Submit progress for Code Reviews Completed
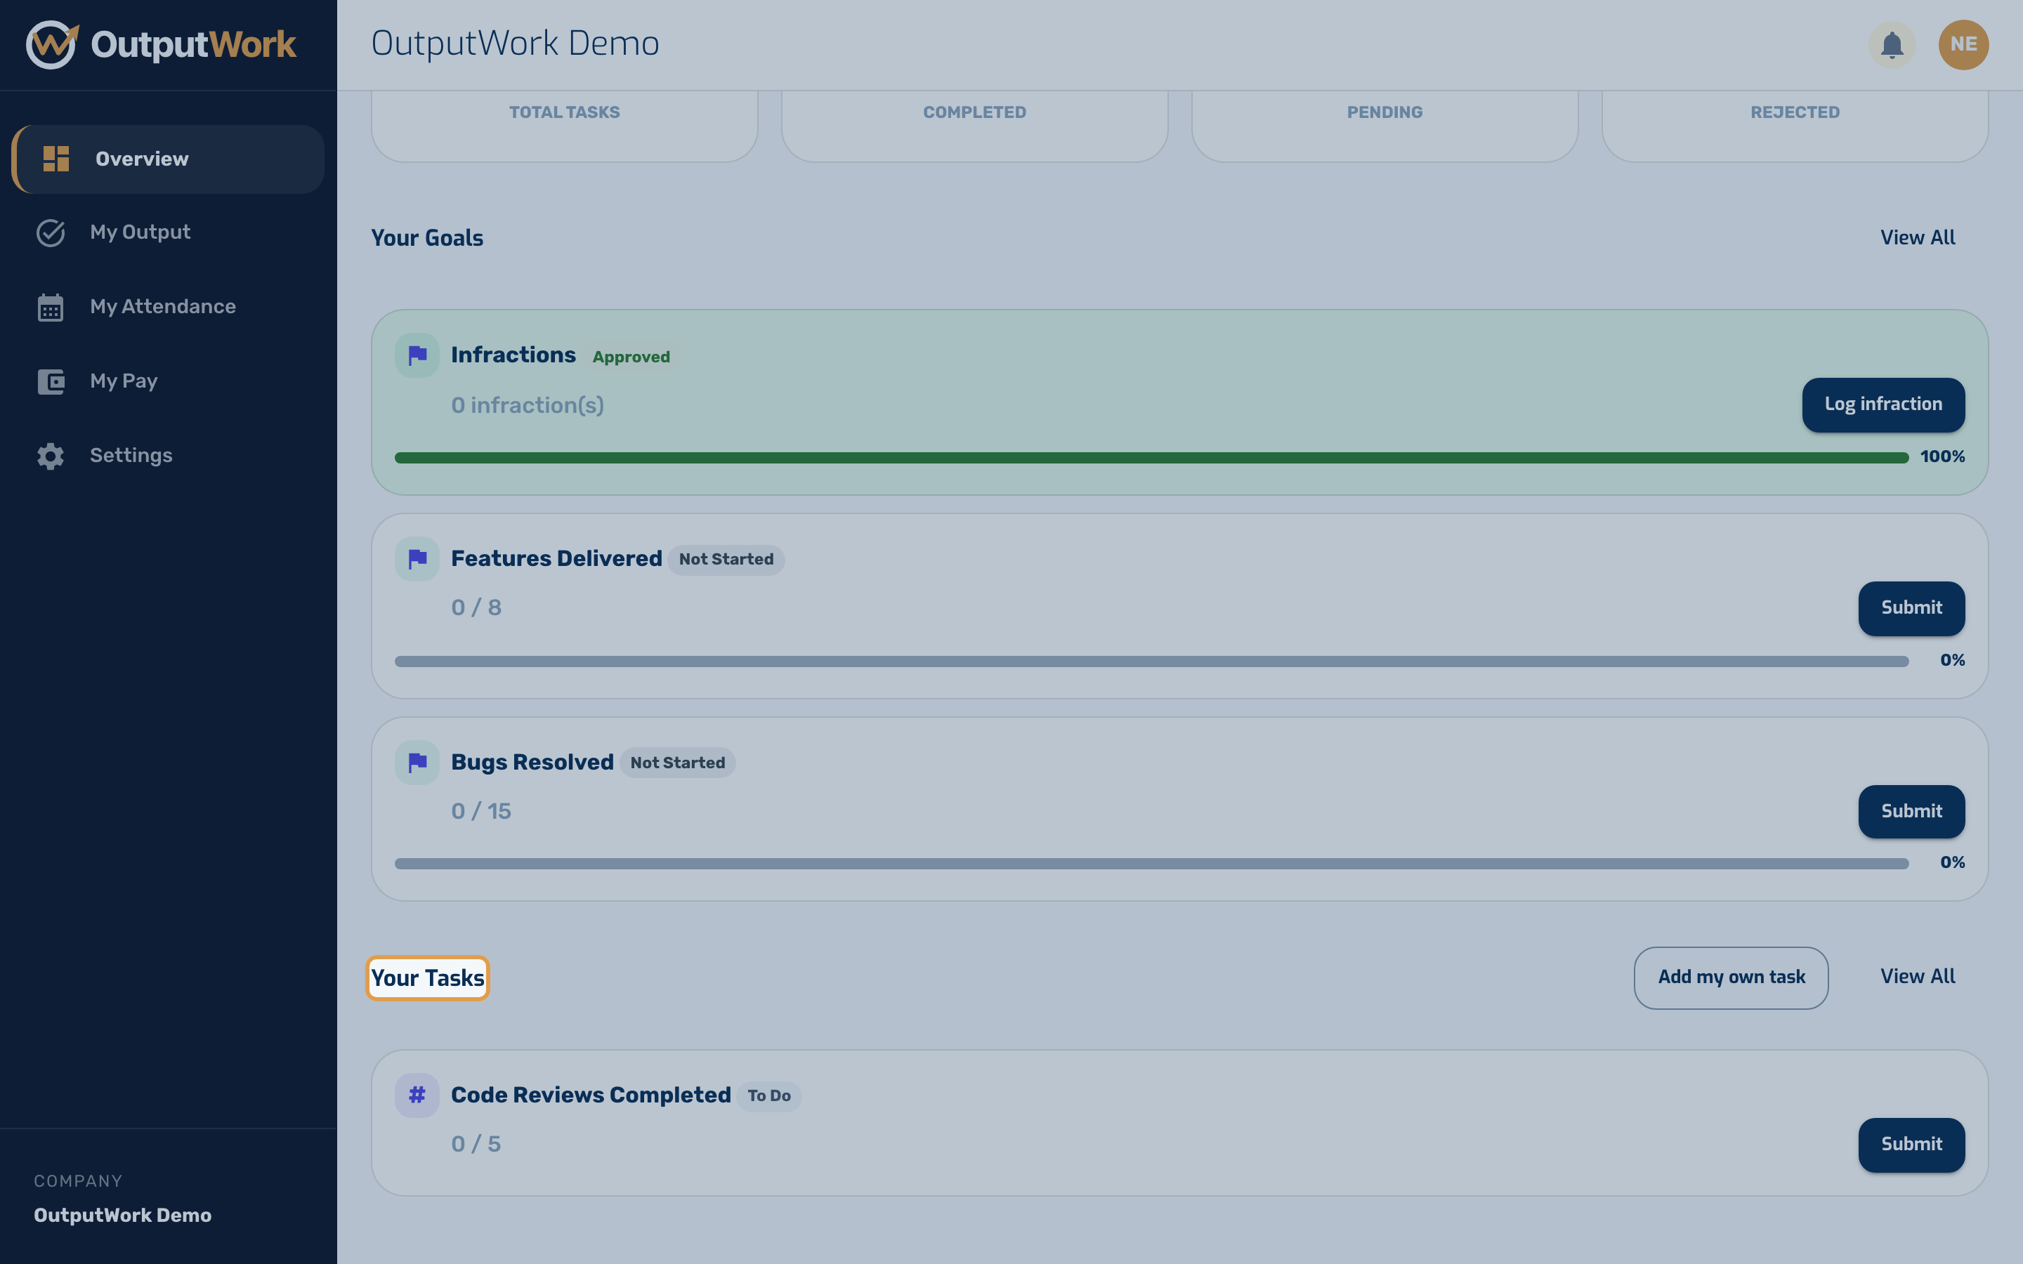This screenshot has height=1264, width=2023. point(1912,1145)
